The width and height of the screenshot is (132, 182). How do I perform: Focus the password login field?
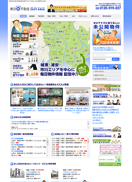click(102, 59)
